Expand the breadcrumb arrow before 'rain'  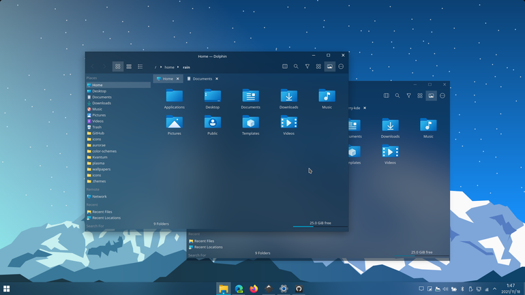click(178, 67)
